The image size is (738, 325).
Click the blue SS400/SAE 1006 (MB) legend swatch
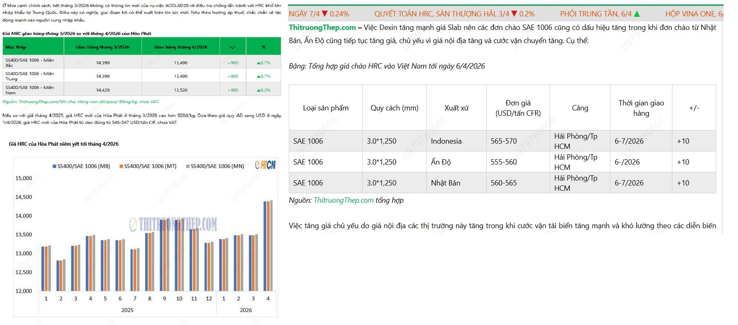55,166
